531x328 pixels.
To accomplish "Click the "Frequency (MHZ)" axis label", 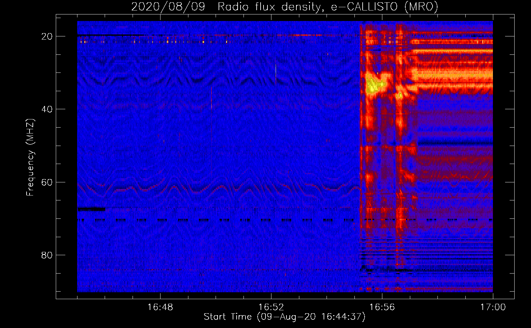I will coord(30,157).
